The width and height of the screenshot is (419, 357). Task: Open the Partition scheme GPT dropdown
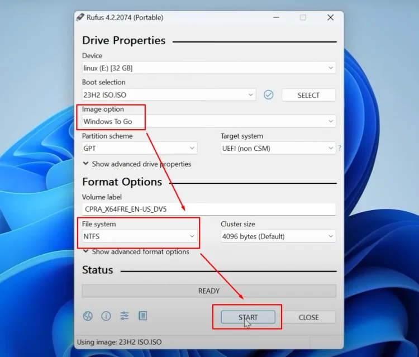(x=139, y=149)
